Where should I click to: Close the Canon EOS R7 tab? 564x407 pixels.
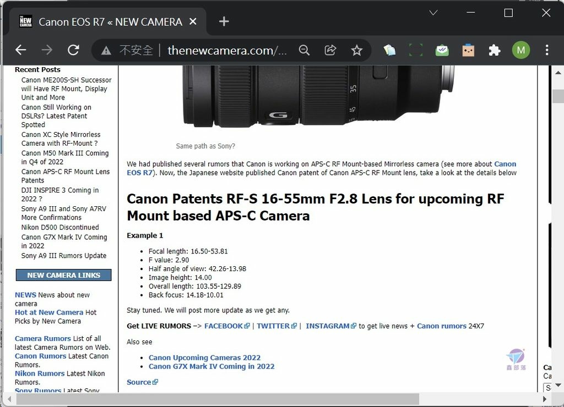coord(193,21)
